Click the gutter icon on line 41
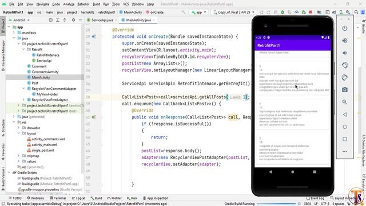The width and height of the screenshot is (366, 206). (94, 117)
